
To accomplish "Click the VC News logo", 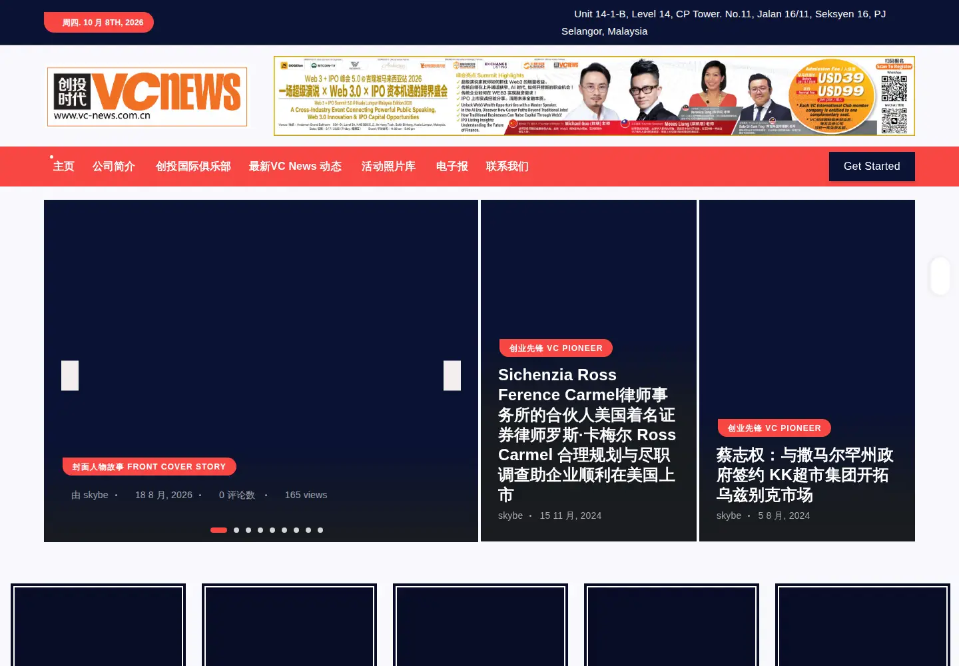I will [147, 97].
